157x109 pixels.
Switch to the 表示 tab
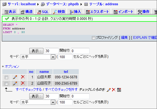pos(10,12)
